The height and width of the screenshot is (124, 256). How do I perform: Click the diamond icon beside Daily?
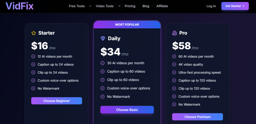[103, 38]
